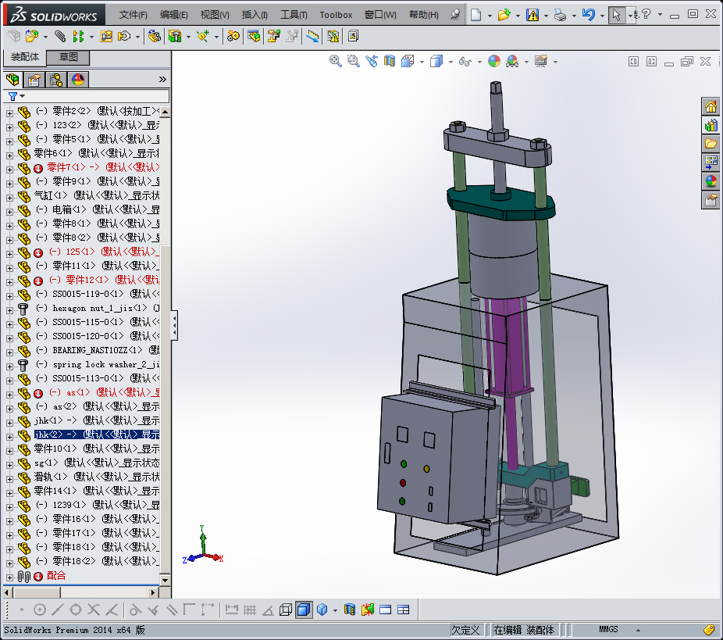Screen dimensions: 723x640
Task: Open the 插入(I) menu
Action: click(255, 15)
